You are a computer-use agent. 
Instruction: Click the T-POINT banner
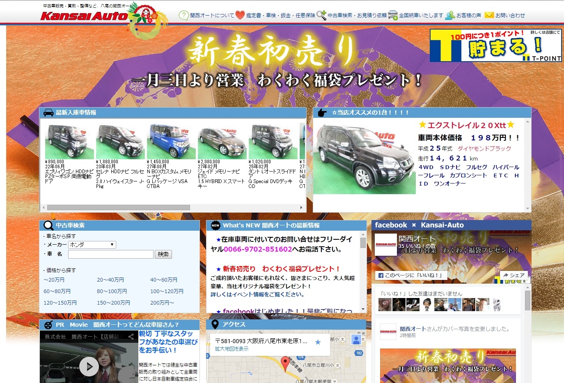(x=495, y=46)
